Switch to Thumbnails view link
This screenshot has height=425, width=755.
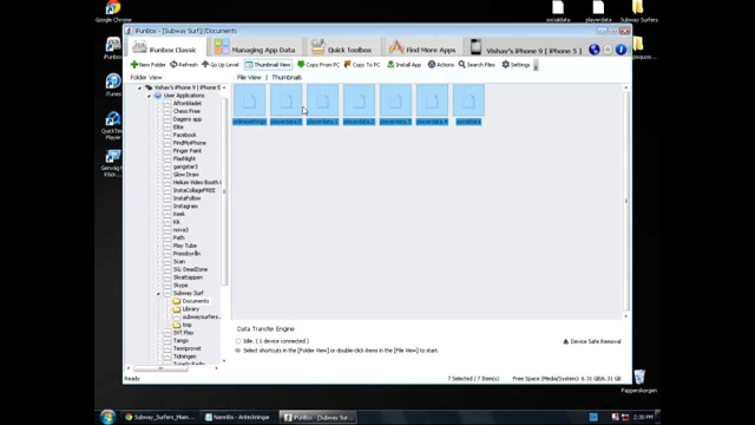pos(287,77)
